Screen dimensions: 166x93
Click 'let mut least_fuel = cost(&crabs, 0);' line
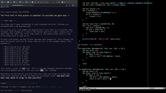99,24
